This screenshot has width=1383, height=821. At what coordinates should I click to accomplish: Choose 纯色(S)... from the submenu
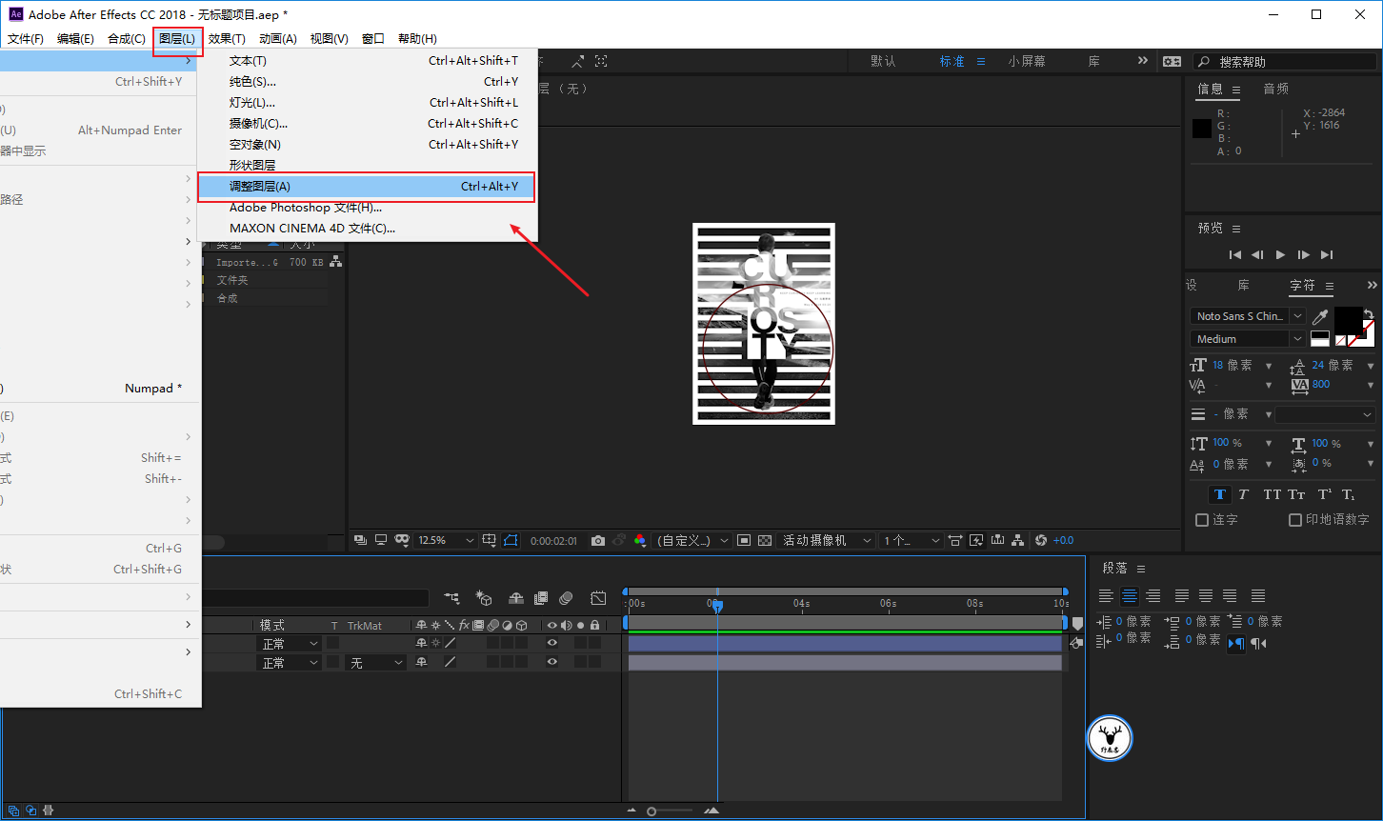(367, 82)
